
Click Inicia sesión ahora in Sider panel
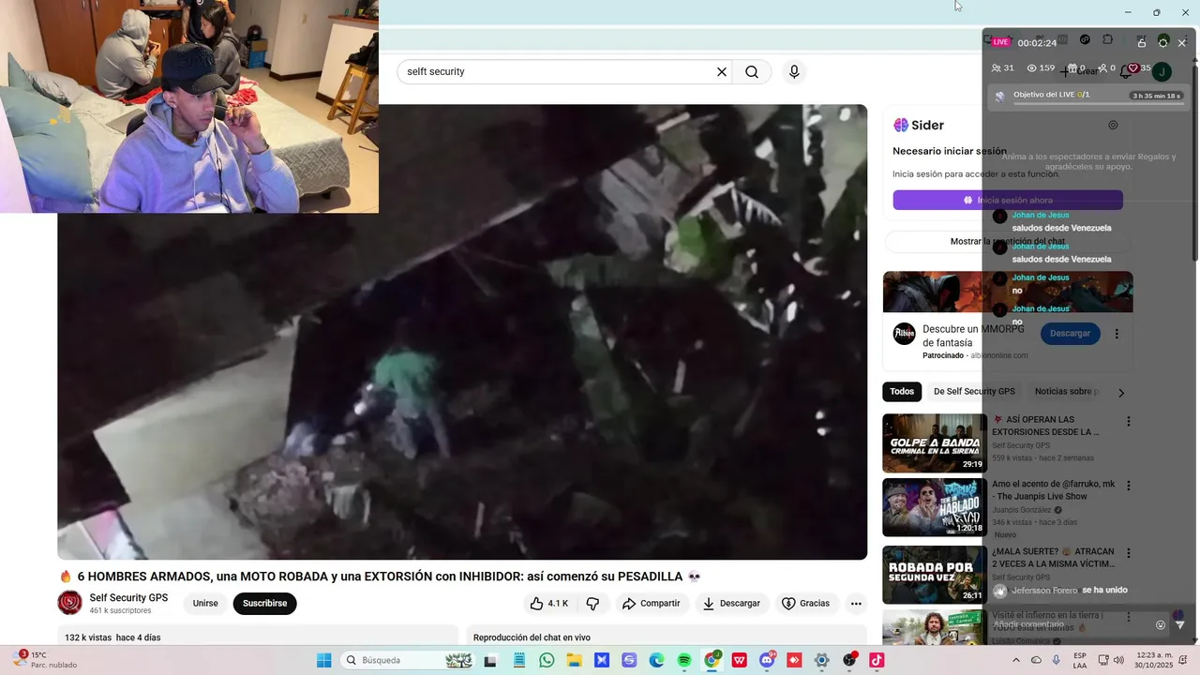tap(1008, 201)
